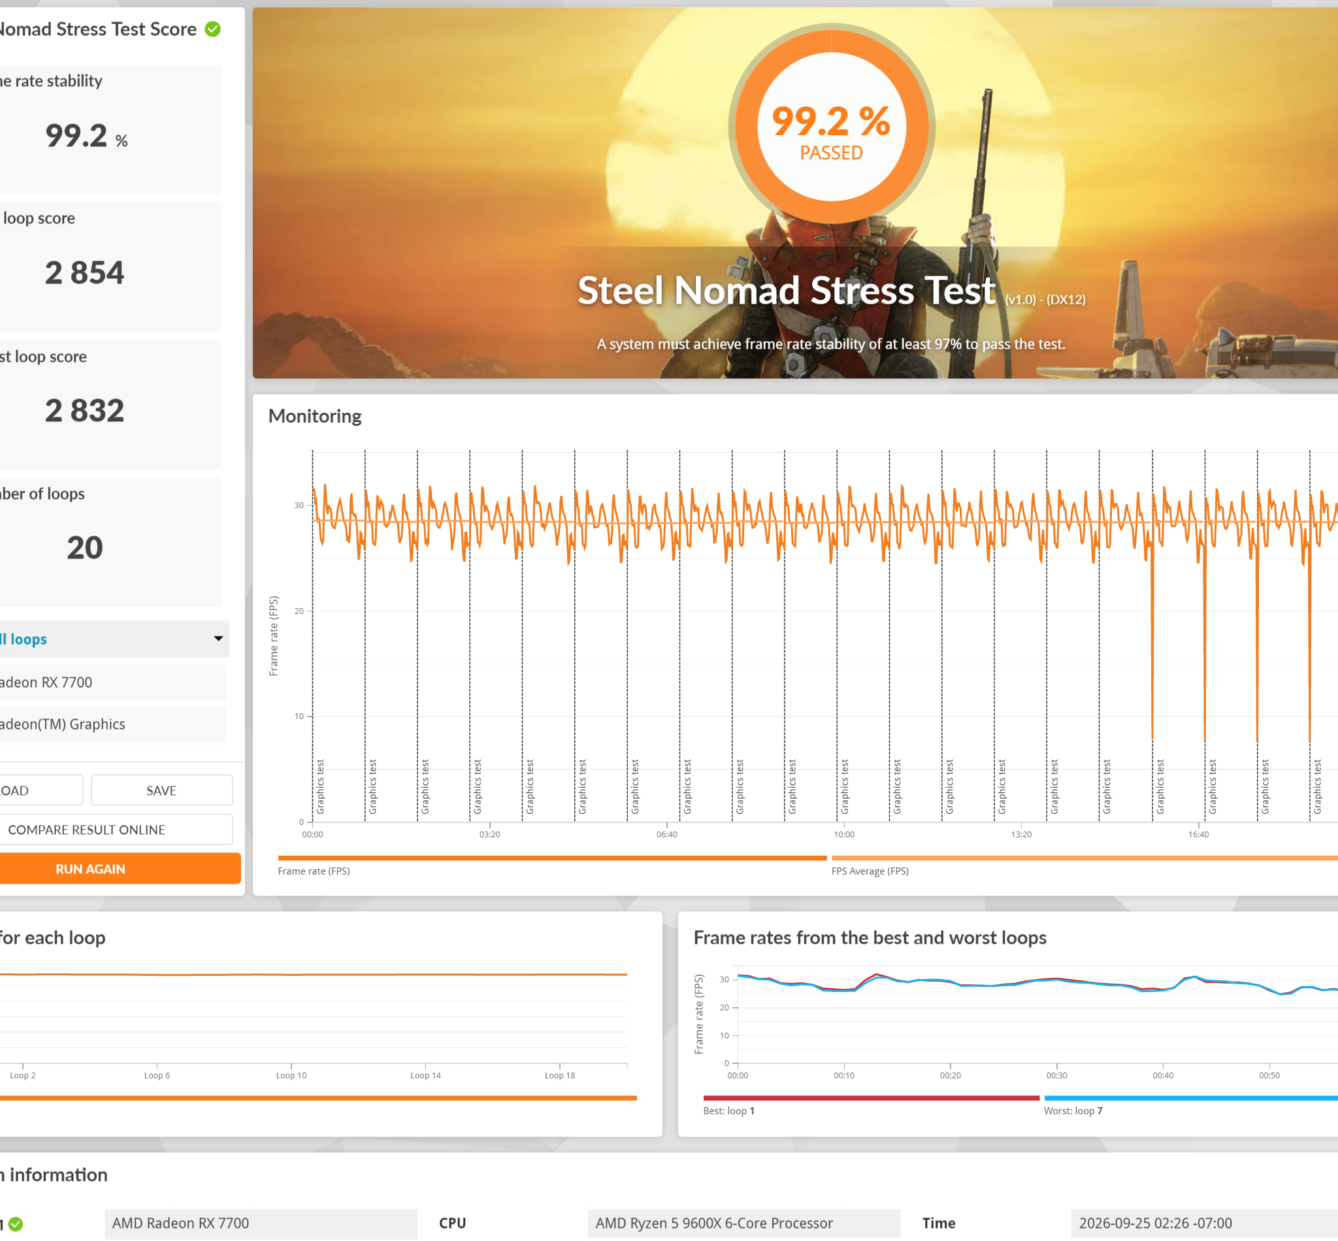Click the green check icon beside Stress Test Score
The width and height of the screenshot is (1338, 1241).
click(x=213, y=29)
